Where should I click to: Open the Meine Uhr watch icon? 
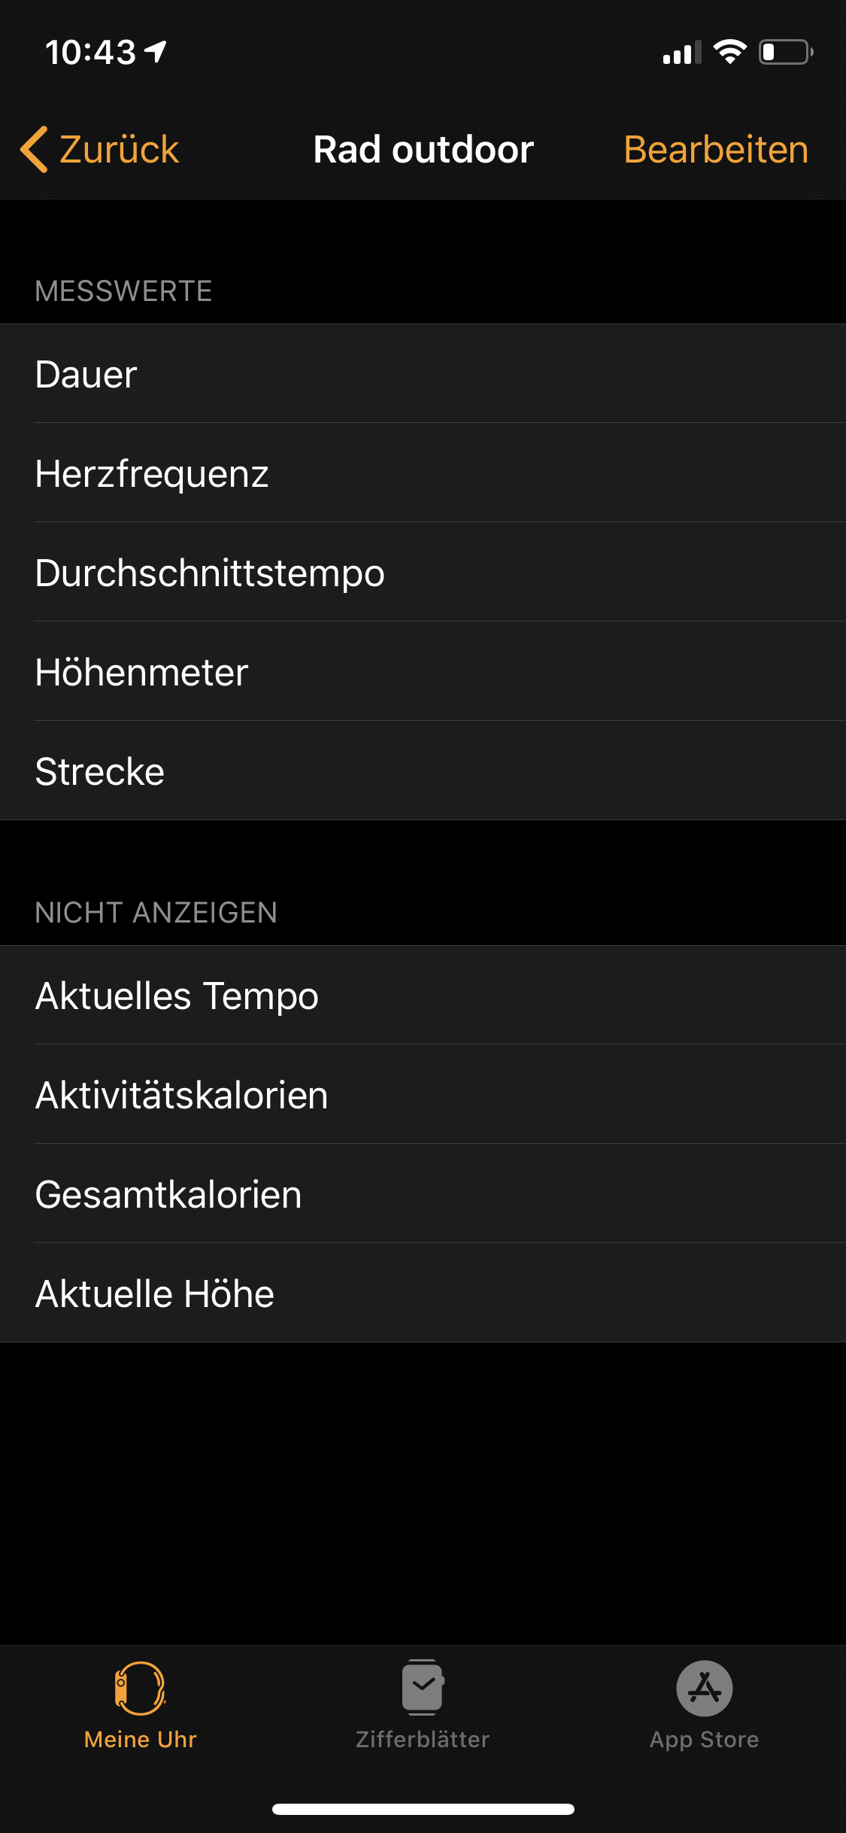tap(140, 1688)
